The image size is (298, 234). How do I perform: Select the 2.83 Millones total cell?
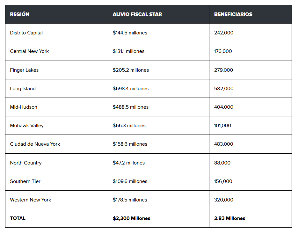pyautogui.click(x=229, y=218)
